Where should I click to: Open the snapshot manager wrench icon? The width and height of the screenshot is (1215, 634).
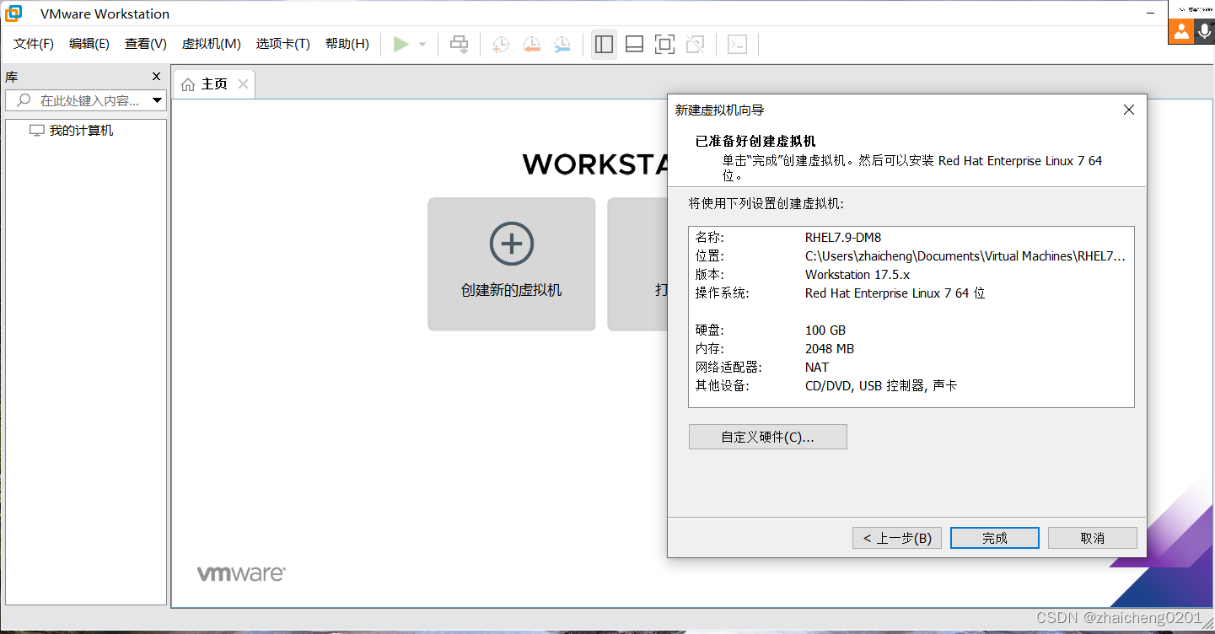[x=562, y=45]
